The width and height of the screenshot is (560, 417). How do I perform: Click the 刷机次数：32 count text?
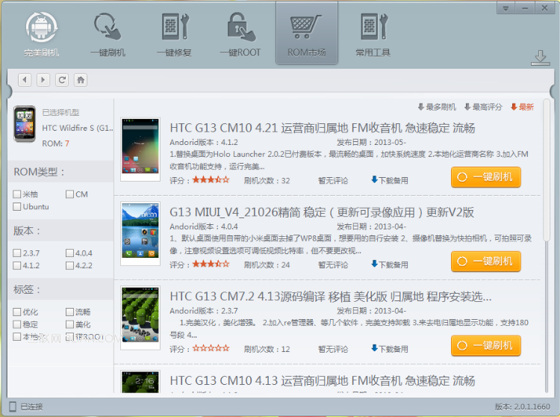tap(267, 180)
